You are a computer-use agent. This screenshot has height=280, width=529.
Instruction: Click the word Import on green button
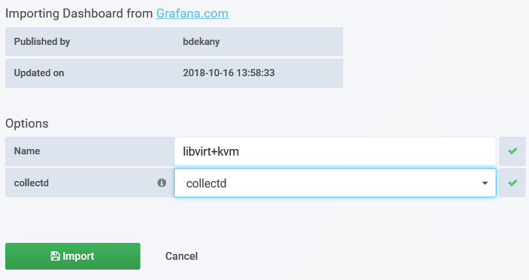(78, 257)
